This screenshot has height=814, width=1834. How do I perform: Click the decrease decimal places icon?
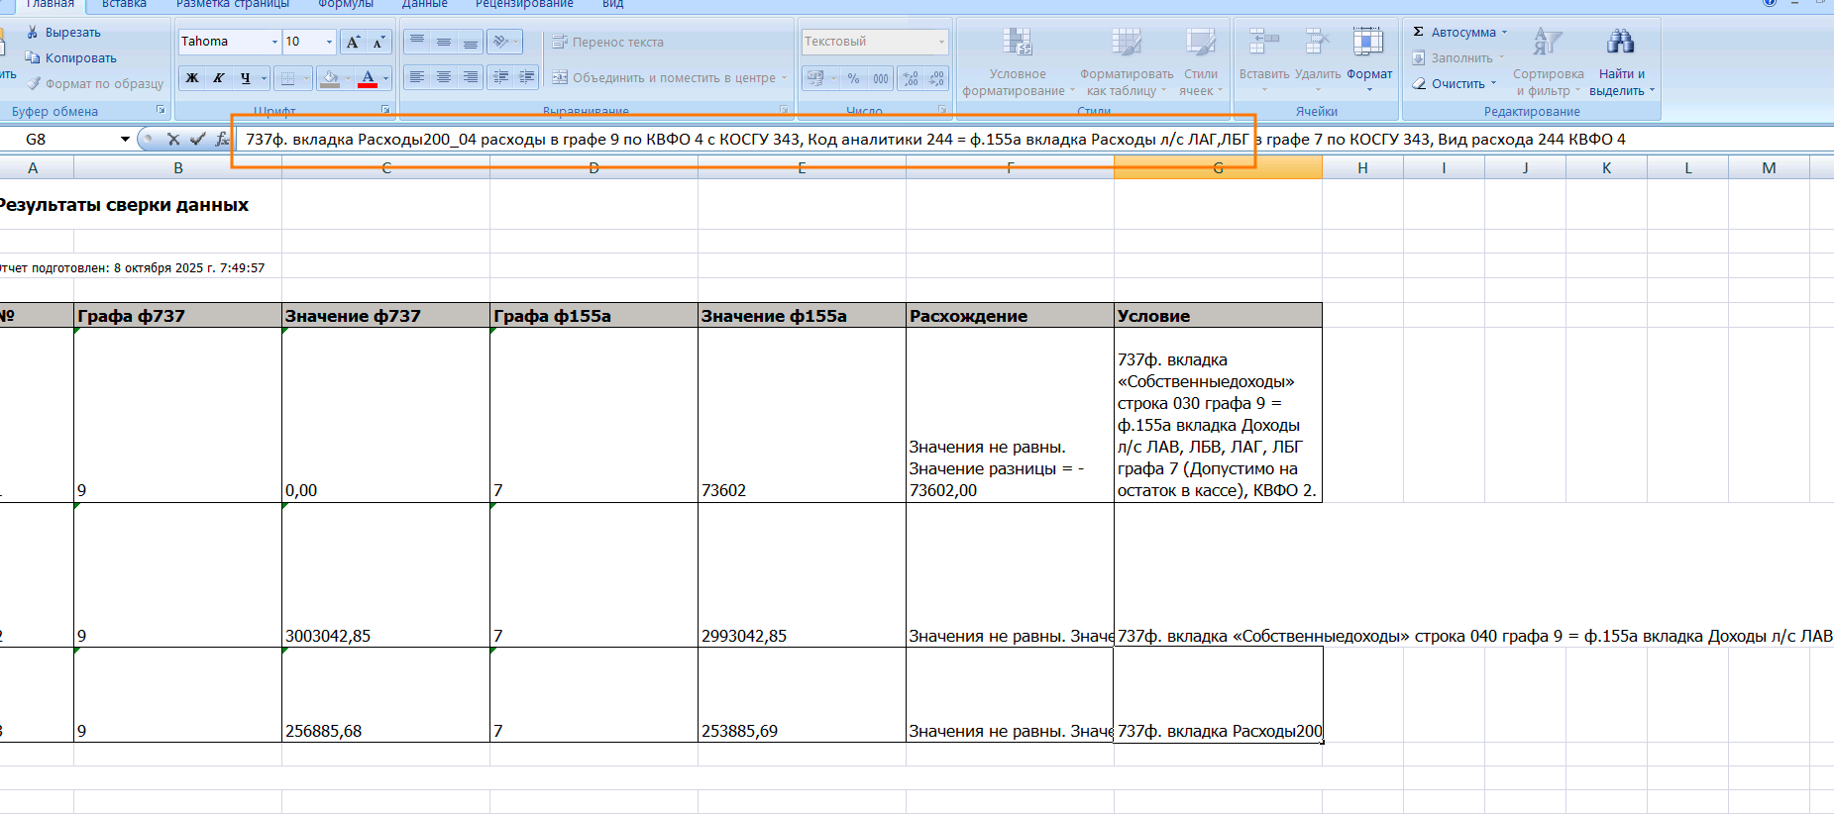(x=936, y=78)
